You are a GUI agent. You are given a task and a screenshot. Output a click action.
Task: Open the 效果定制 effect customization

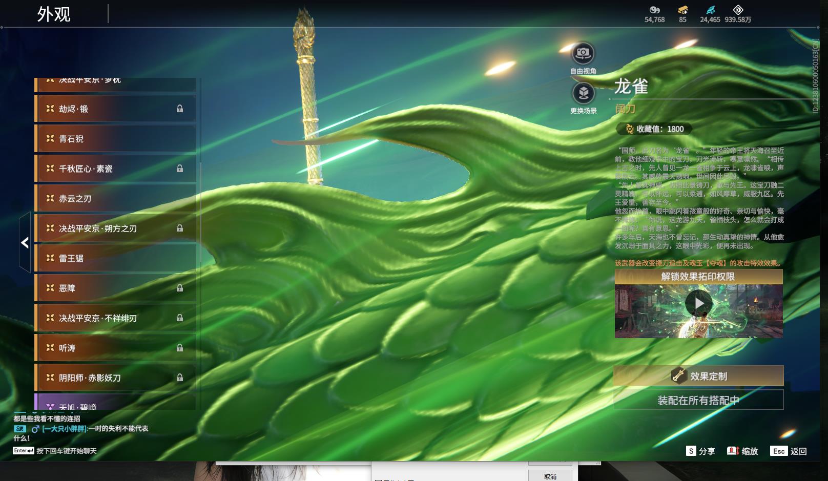click(x=698, y=376)
